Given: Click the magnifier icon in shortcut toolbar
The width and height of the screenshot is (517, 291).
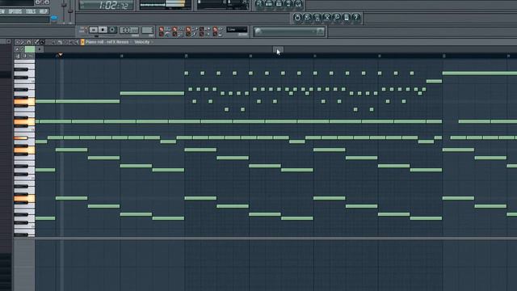Looking at the screenshot, I should pos(337,18).
